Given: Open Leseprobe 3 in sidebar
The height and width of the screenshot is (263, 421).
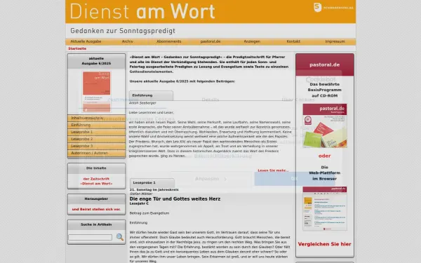Looking at the screenshot, I should (x=96, y=146).
